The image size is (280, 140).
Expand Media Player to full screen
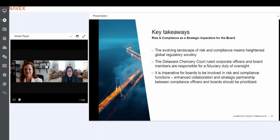point(84,36)
